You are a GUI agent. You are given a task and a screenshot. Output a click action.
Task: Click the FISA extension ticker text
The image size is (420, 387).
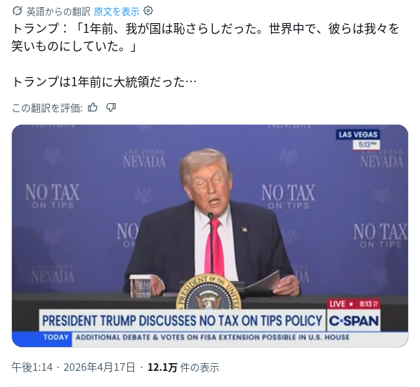(212, 337)
